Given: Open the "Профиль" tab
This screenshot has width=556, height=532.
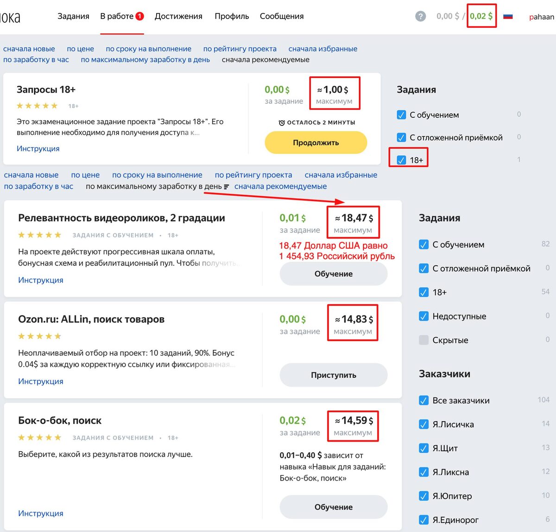Looking at the screenshot, I should coord(232,16).
